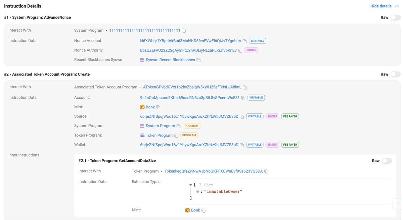Toggle Raw view for instruction #1 AdvanceNonce

click(x=396, y=17)
